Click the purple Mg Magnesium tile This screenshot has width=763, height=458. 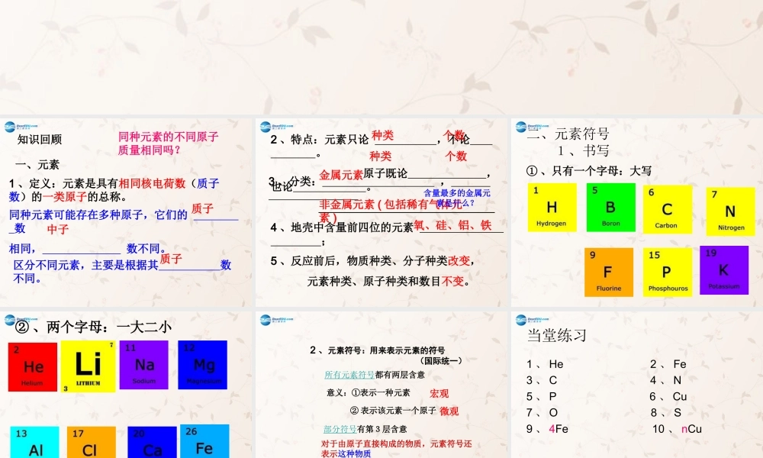[x=202, y=365]
